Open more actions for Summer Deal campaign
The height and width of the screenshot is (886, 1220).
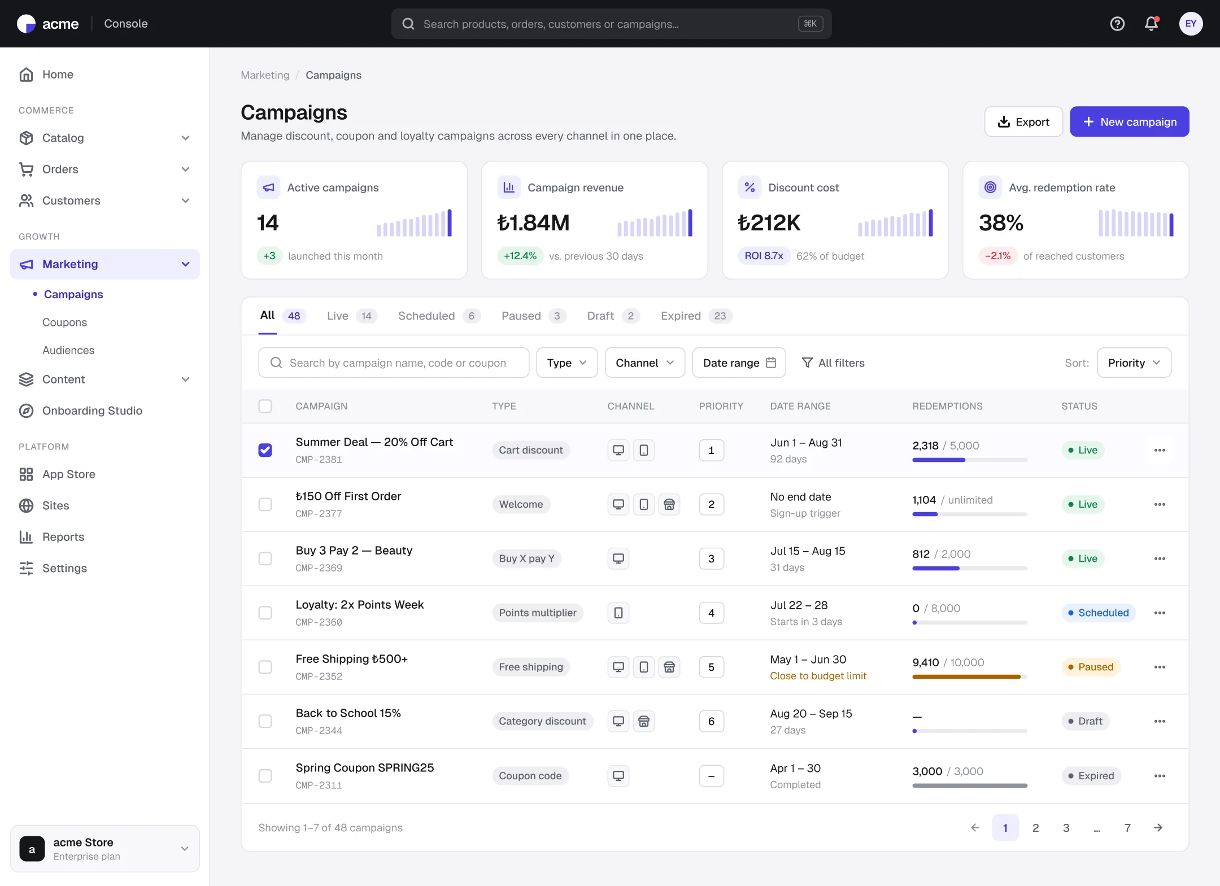click(x=1160, y=450)
